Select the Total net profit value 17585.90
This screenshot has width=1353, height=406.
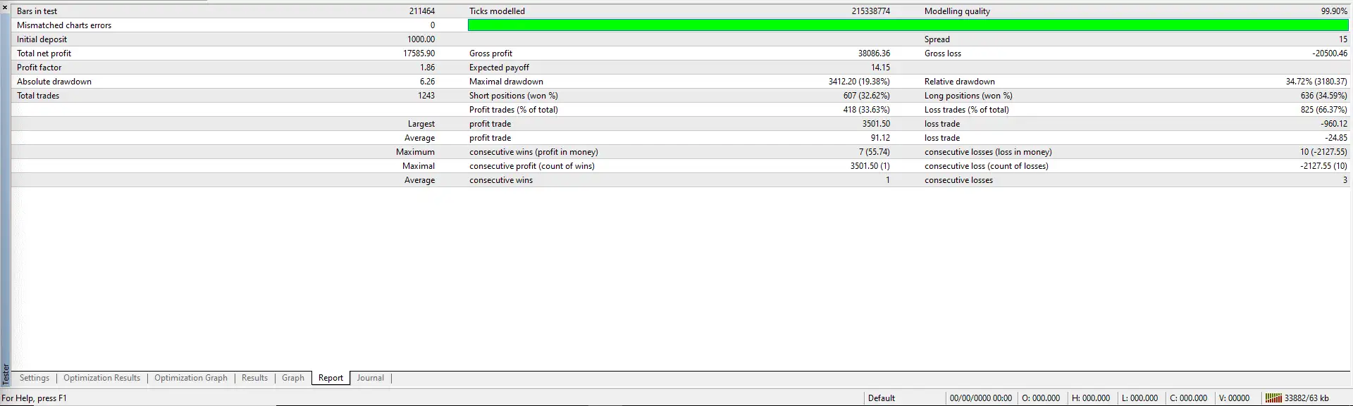click(x=419, y=53)
